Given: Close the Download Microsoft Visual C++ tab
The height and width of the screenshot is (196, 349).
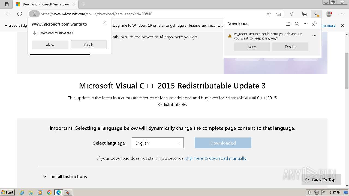Looking at the screenshot, I should [74, 4].
